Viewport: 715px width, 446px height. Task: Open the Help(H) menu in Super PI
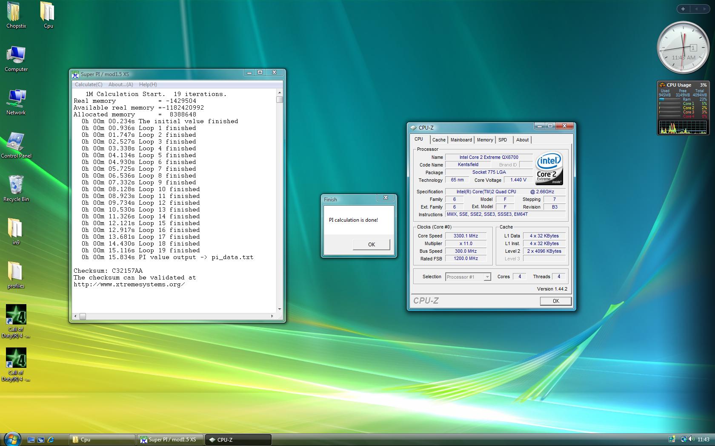148,85
